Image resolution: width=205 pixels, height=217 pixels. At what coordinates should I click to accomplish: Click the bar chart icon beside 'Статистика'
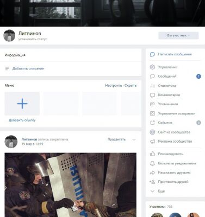(152, 86)
